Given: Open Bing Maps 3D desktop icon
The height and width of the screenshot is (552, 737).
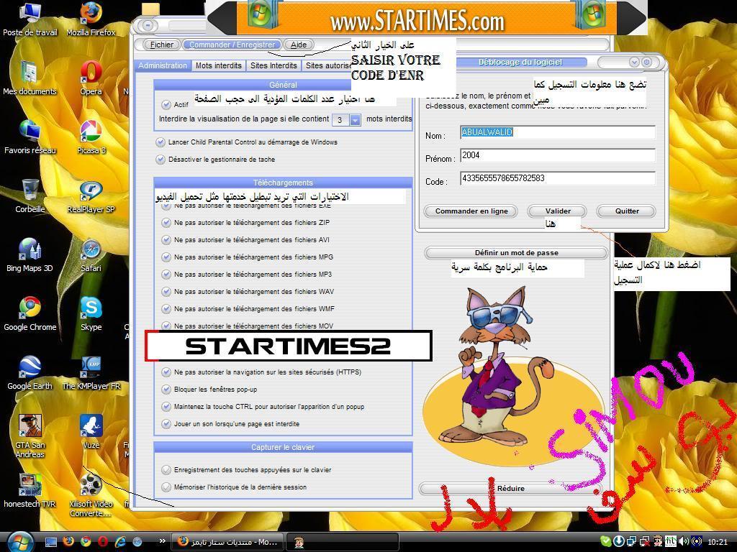Looking at the screenshot, I should click(x=30, y=255).
